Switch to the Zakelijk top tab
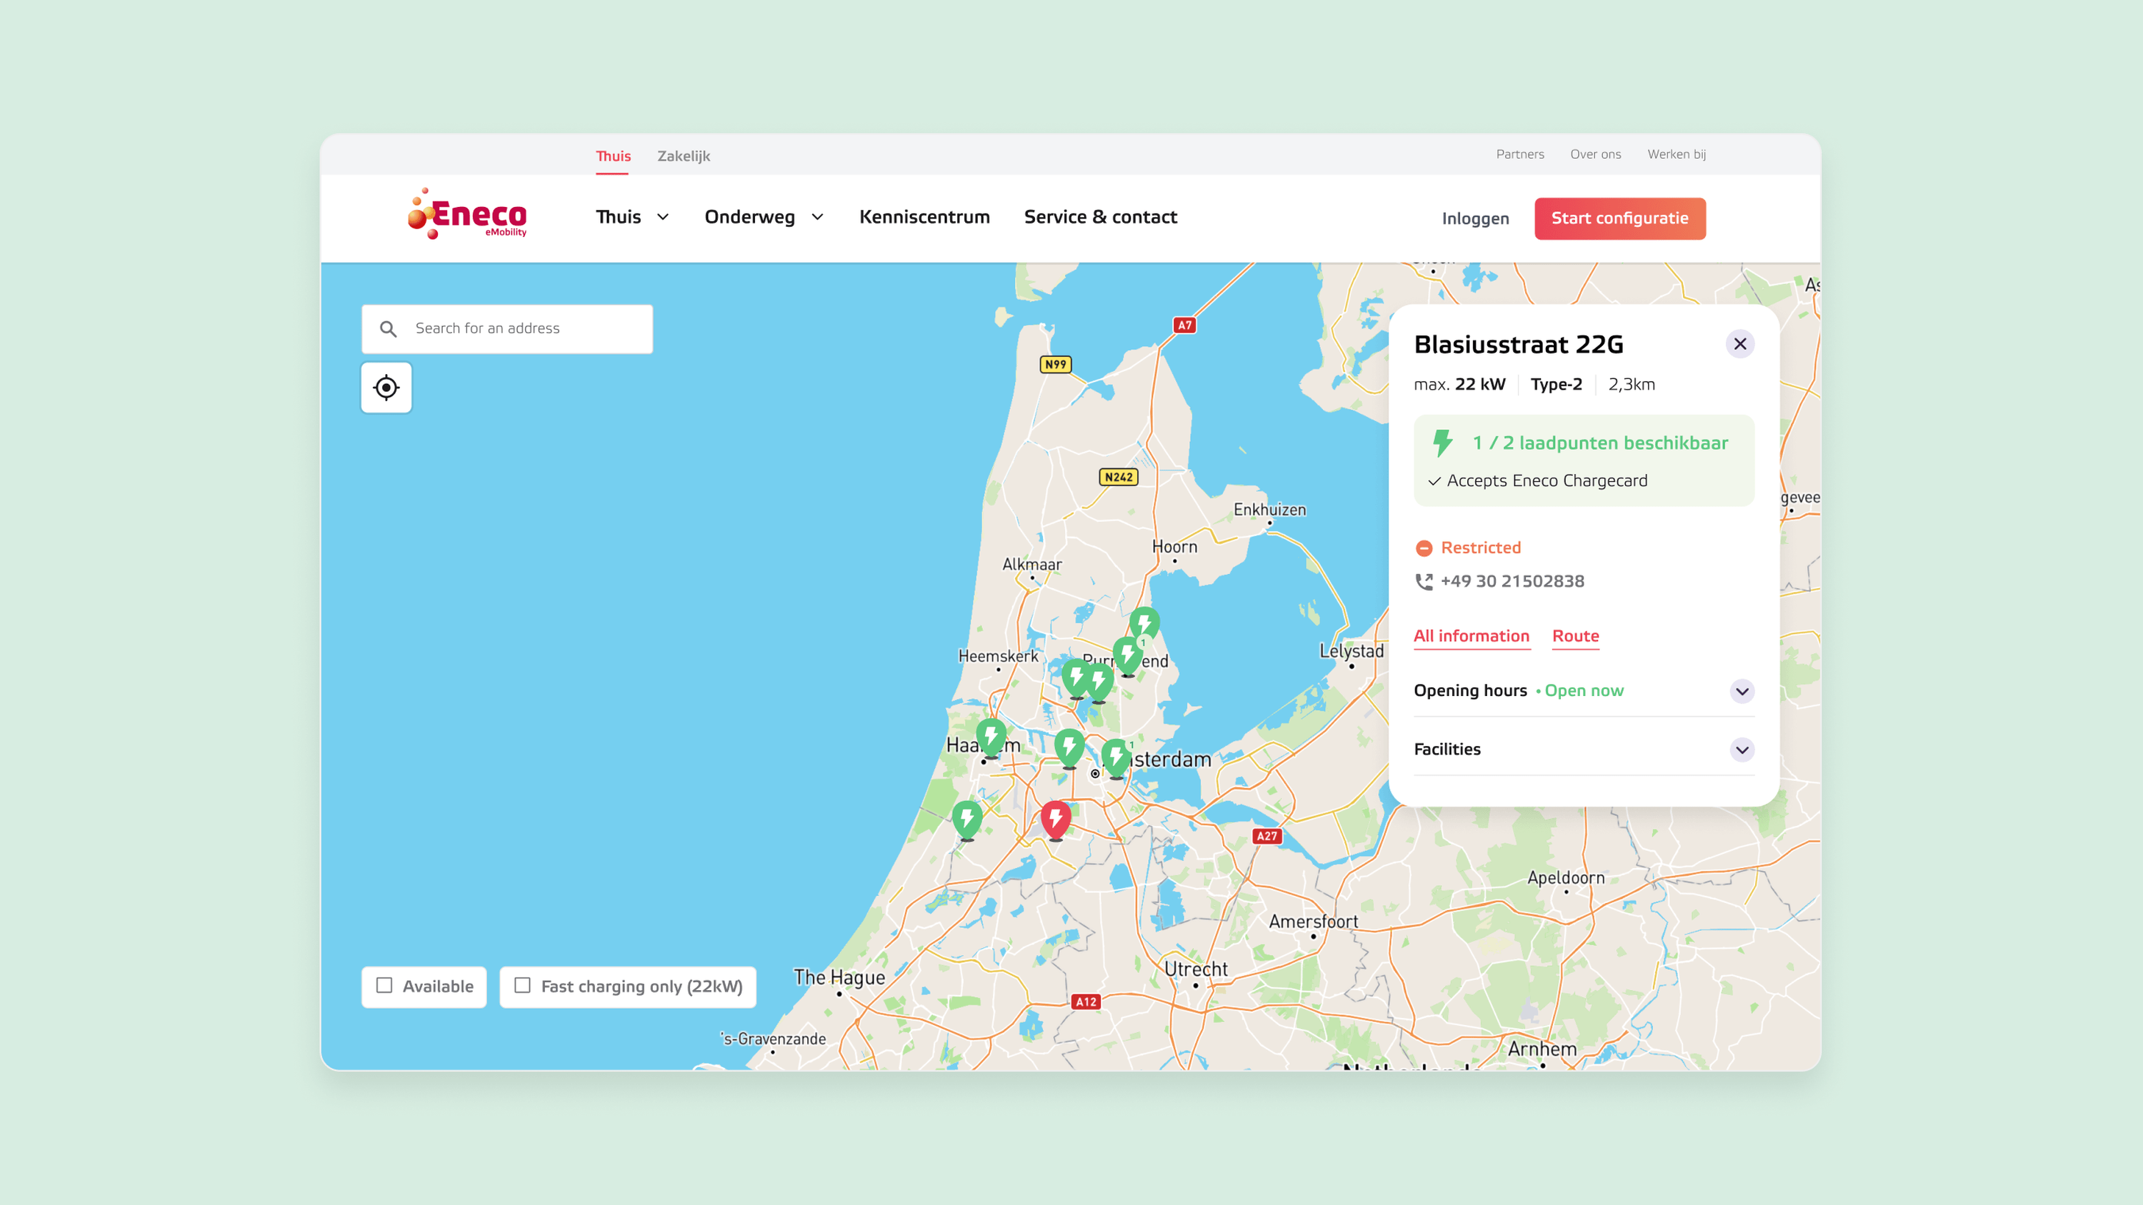2143x1205 pixels. point(684,156)
